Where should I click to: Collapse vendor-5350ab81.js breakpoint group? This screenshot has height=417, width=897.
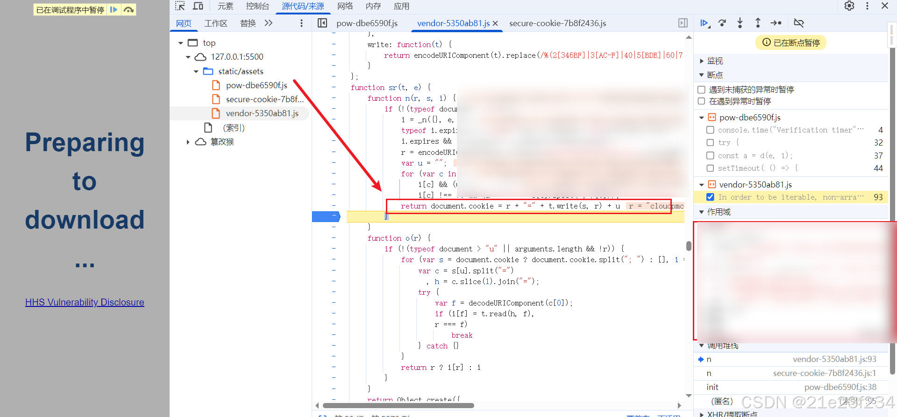701,185
